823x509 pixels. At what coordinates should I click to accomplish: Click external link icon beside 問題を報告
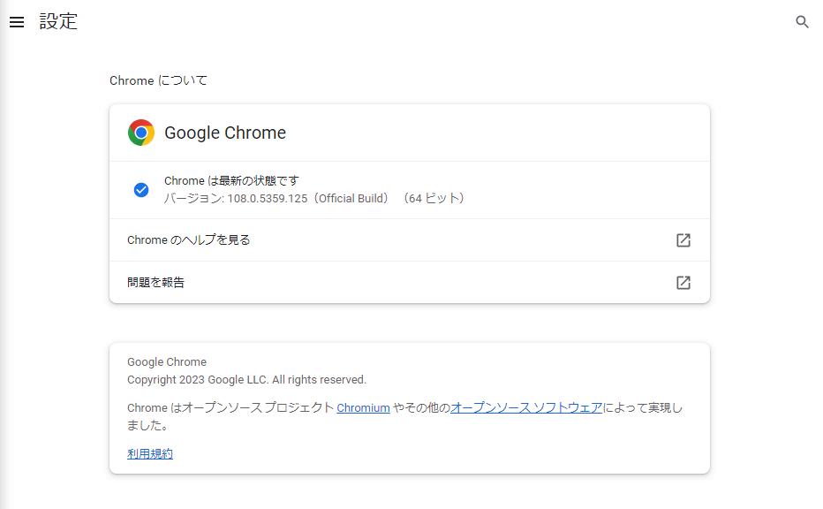[x=683, y=283]
